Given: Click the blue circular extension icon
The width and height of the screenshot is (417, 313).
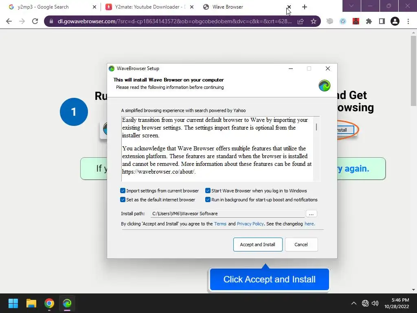Looking at the screenshot, I should 343,21.
